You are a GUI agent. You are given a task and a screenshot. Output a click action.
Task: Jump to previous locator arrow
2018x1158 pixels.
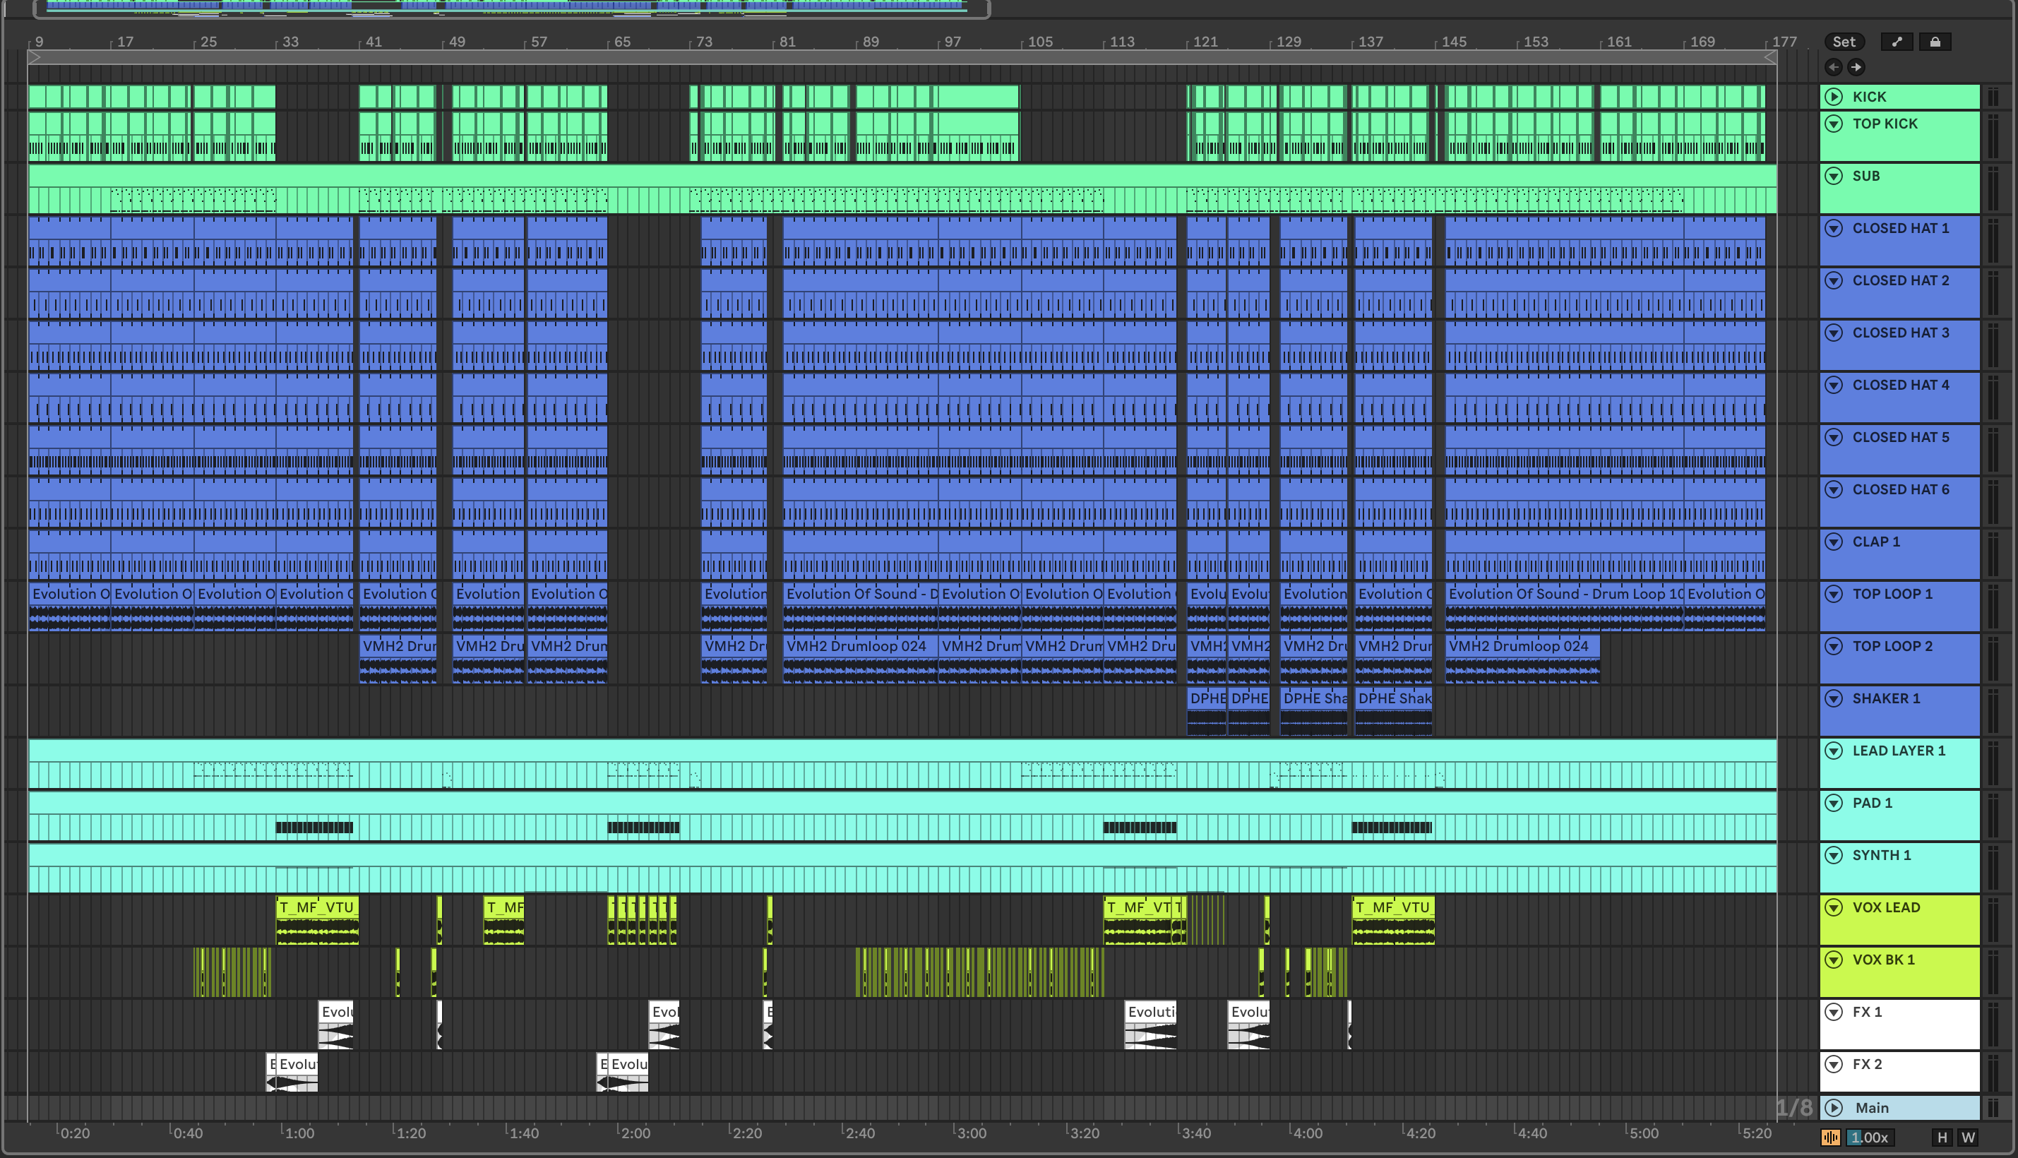point(1834,68)
